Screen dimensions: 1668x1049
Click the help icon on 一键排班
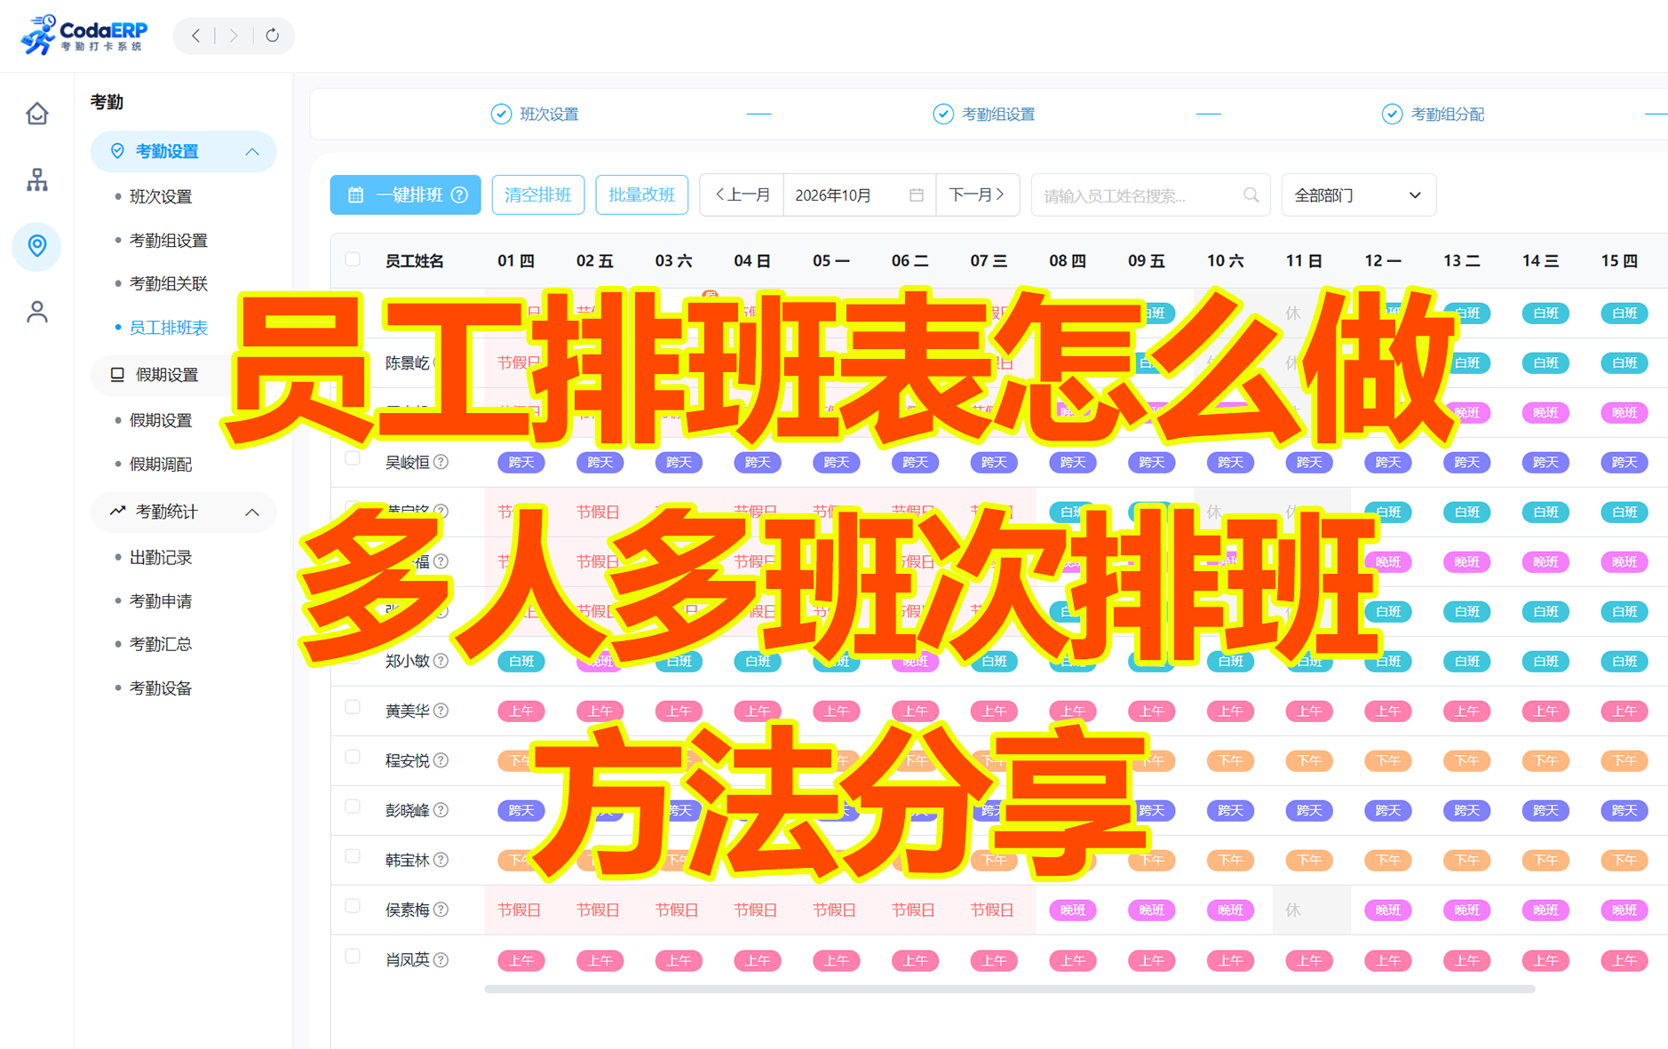(x=459, y=195)
